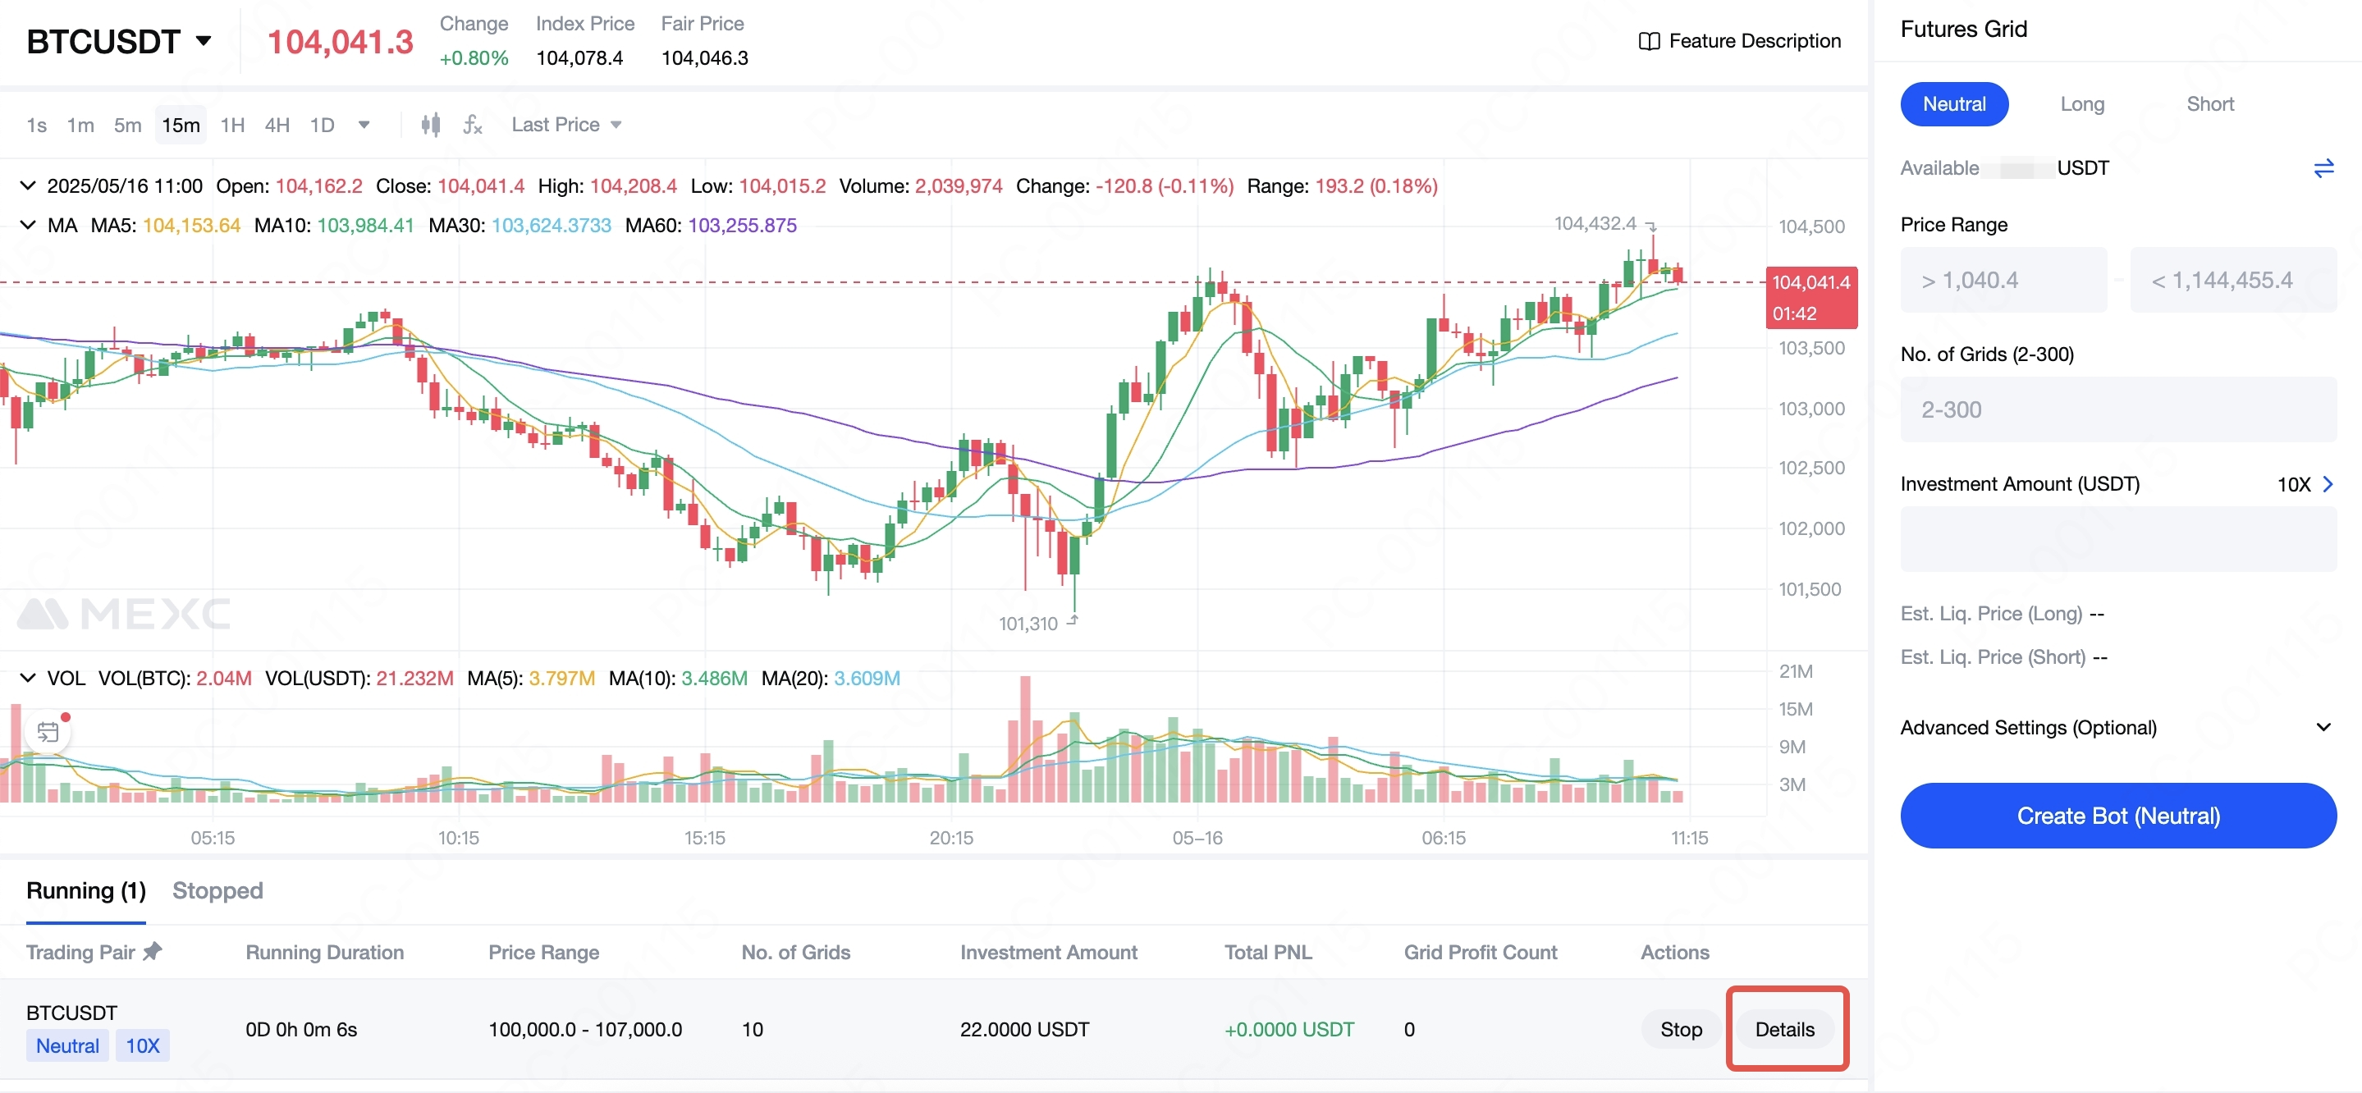
Task: Open the BTCUSDT pair dropdown
Action: 204,41
